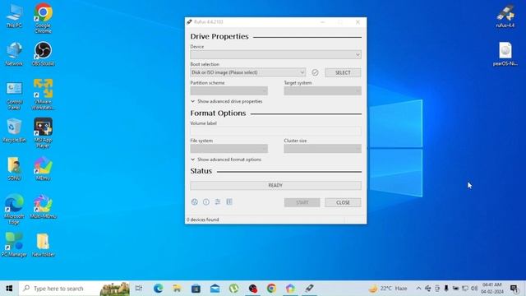This screenshot has height=296, width=526.
Task: Open the Recycle Bin
Action: tap(14, 131)
